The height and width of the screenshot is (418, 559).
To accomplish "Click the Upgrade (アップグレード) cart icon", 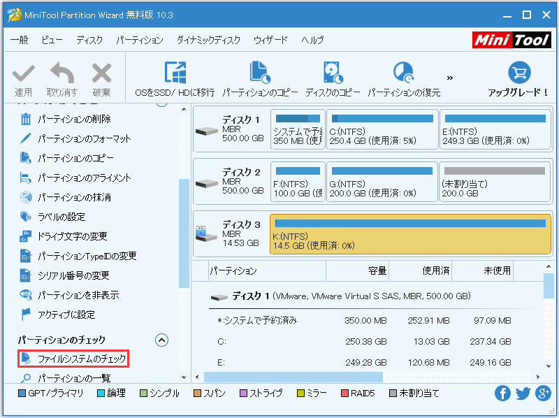I will coord(519,73).
